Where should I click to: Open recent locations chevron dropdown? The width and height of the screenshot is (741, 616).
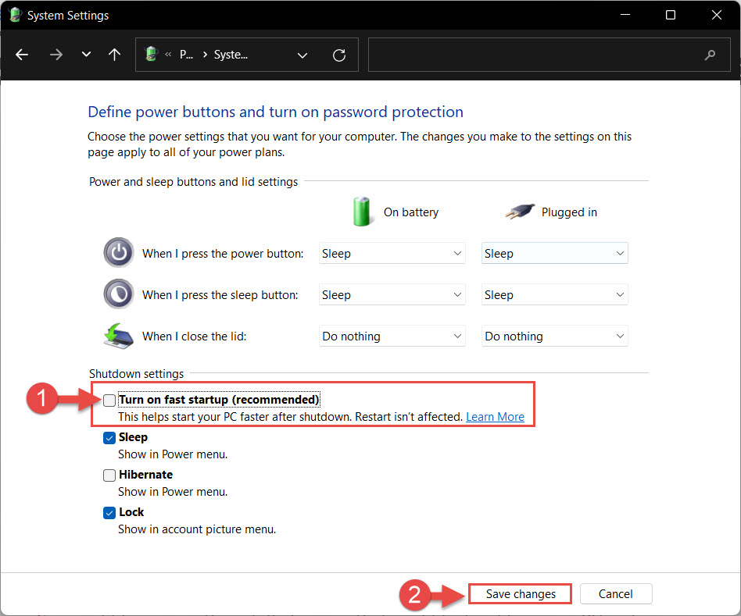(86, 55)
